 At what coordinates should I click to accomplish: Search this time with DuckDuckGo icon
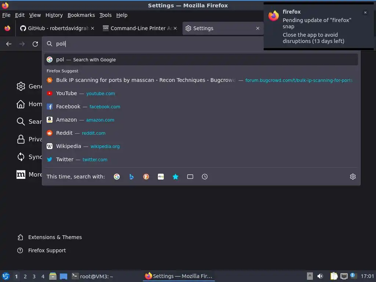pyautogui.click(x=146, y=177)
